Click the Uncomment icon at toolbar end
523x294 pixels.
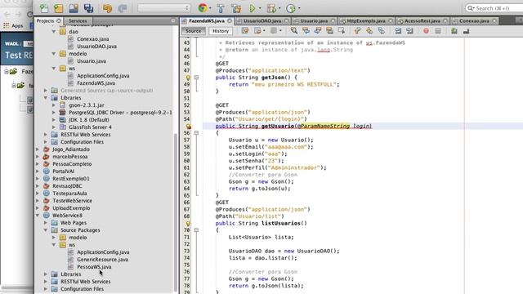point(466,31)
